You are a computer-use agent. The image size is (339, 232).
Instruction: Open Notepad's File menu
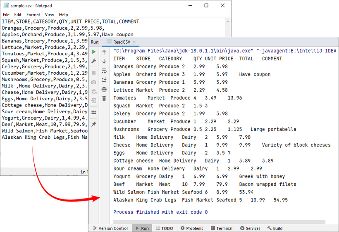(6, 14)
